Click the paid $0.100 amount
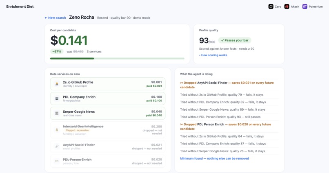 pyautogui.click(x=154, y=101)
